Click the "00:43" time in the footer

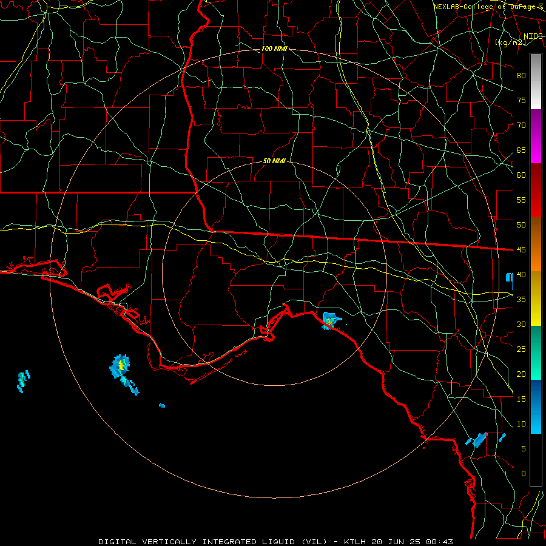[x=439, y=542]
